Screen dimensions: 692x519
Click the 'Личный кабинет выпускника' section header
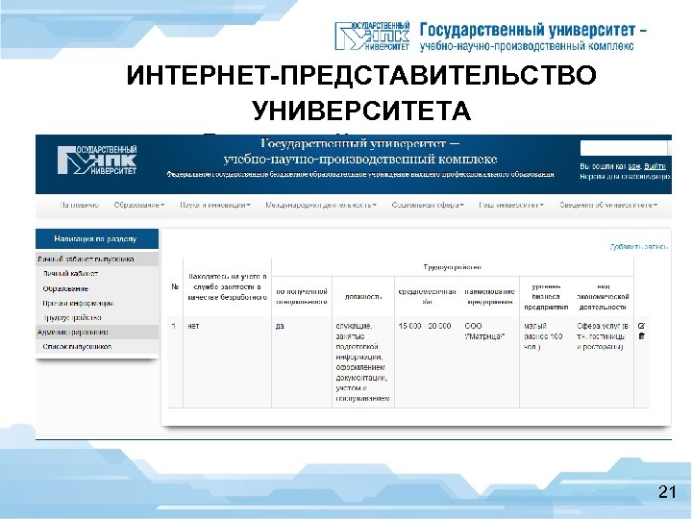pos(97,259)
